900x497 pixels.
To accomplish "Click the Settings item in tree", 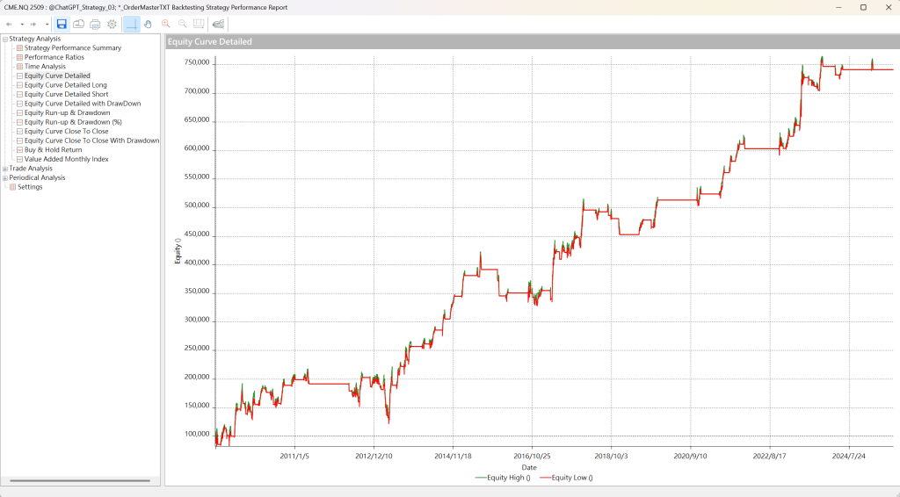I will [x=29, y=187].
